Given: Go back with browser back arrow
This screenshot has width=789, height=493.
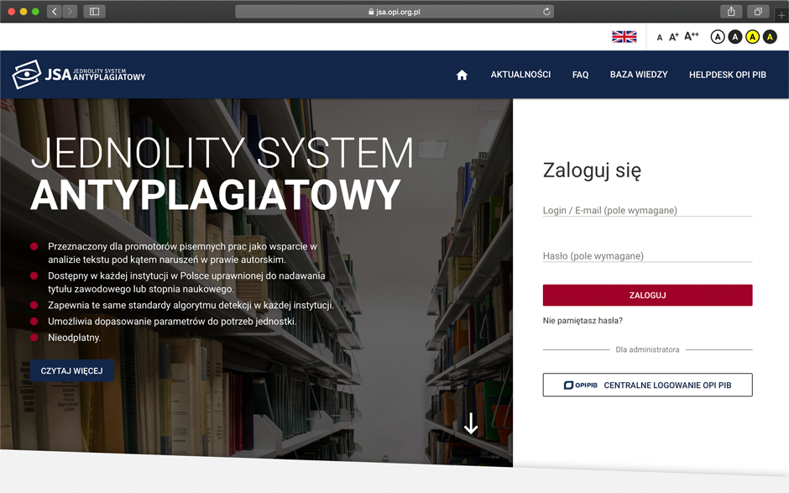Looking at the screenshot, I should 55,11.
